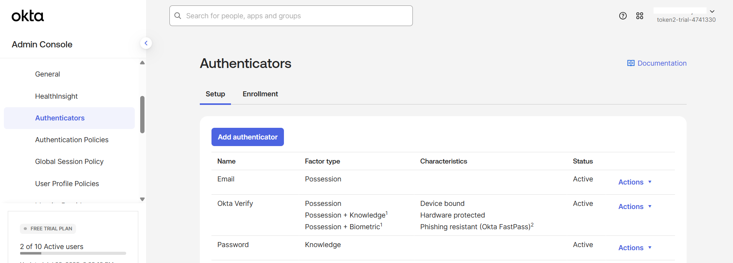This screenshot has width=733, height=263.
Task: Click the search magnifier icon
Action: 178,16
